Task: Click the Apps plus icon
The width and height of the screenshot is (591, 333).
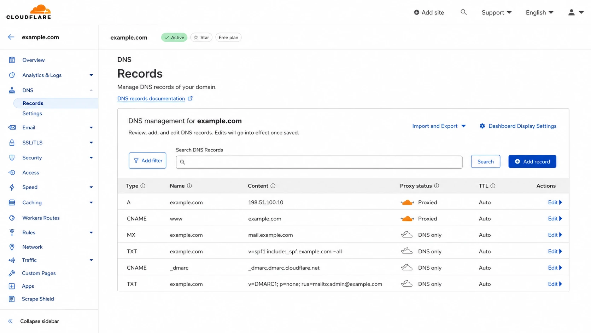Action: click(x=12, y=286)
